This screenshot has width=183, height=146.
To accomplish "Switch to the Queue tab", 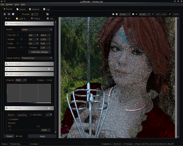I will (21, 9).
